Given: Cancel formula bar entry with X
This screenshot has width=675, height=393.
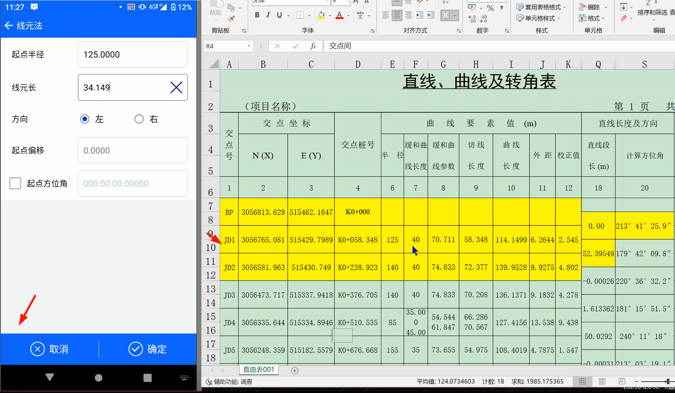Looking at the screenshot, I should coord(277,46).
